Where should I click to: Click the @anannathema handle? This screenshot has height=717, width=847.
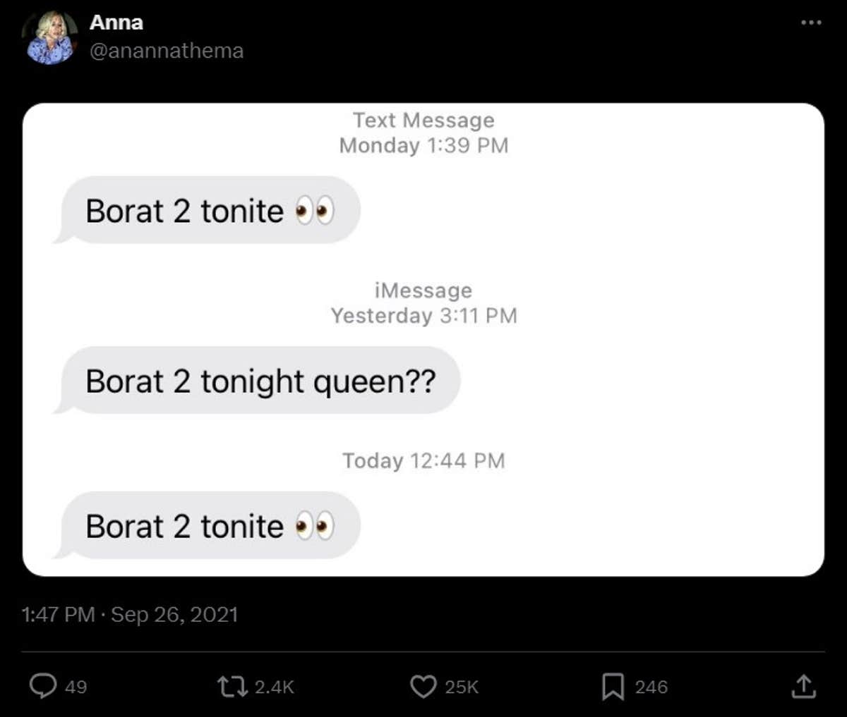coord(166,50)
